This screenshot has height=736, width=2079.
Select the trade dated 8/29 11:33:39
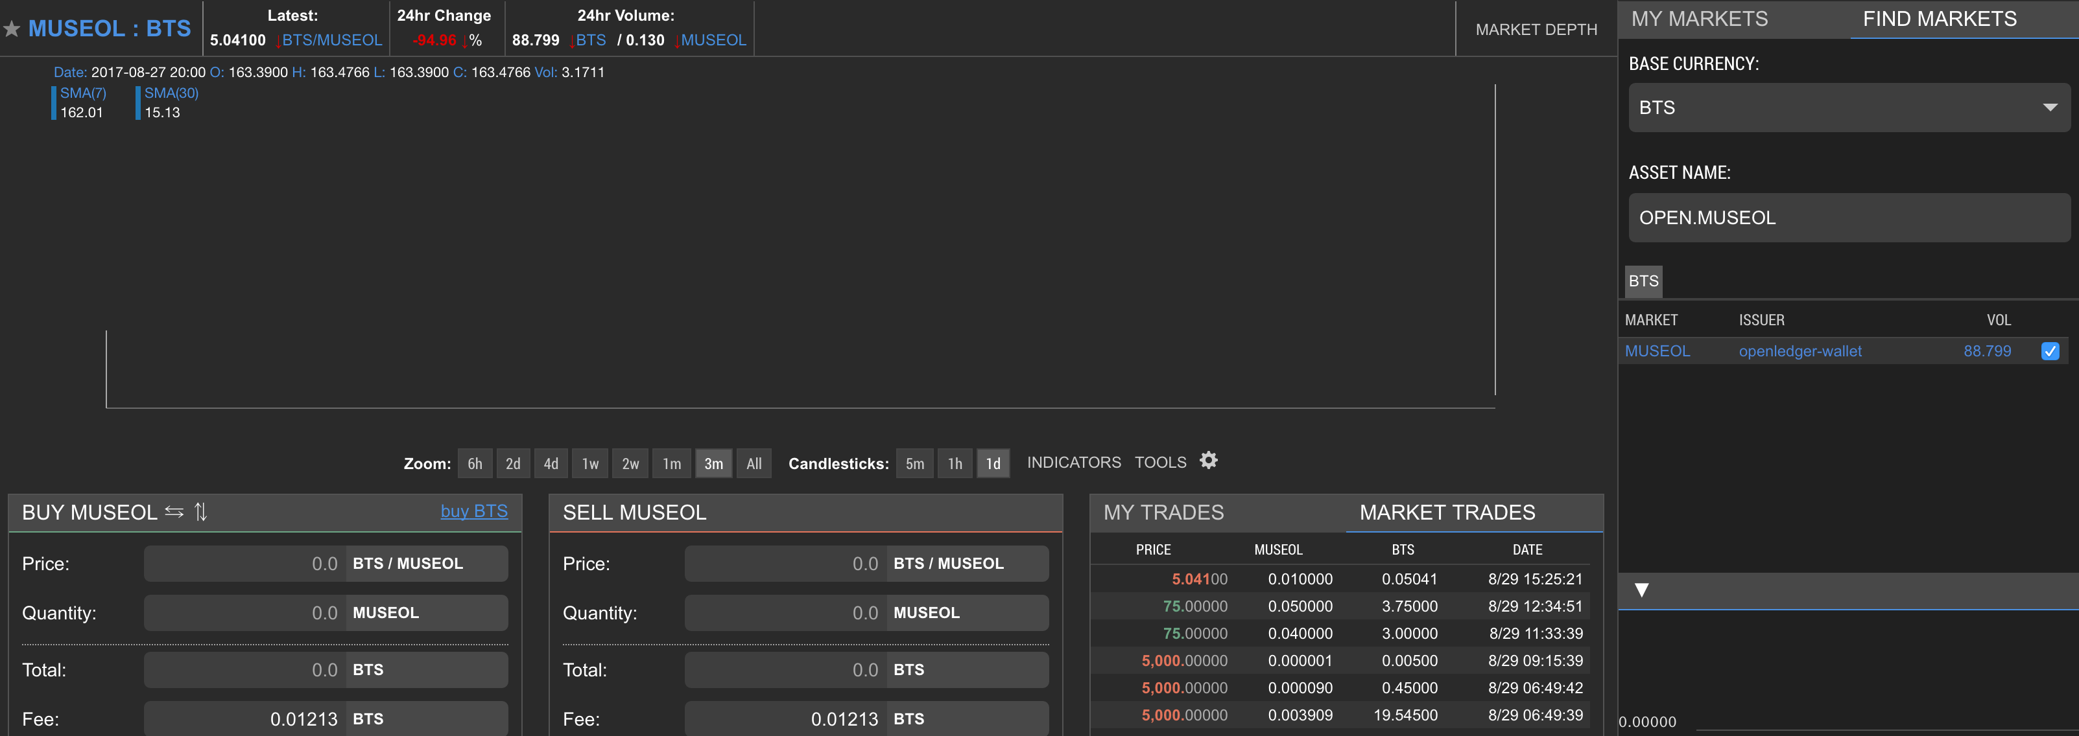(x=1340, y=634)
